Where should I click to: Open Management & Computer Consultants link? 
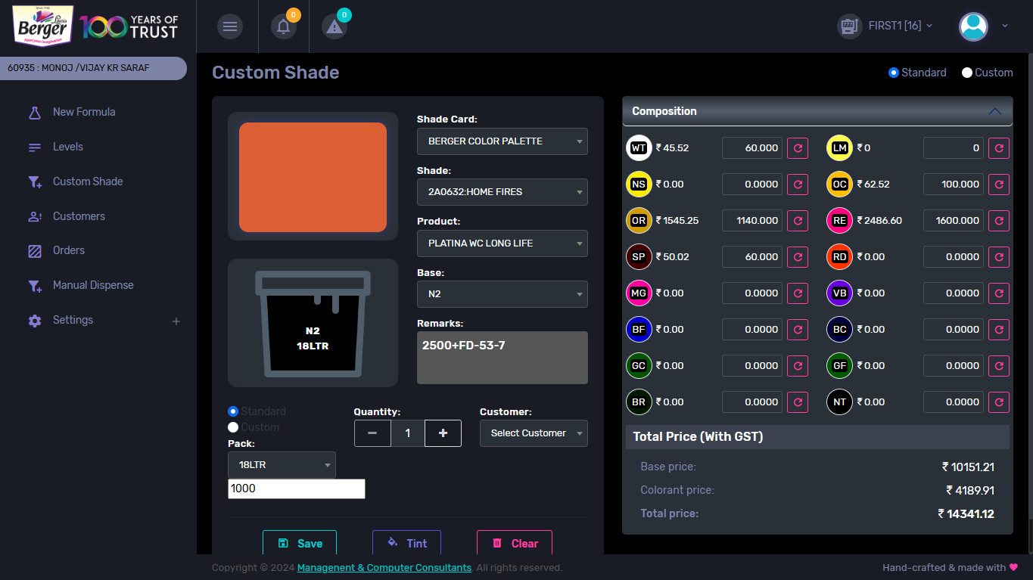384,568
